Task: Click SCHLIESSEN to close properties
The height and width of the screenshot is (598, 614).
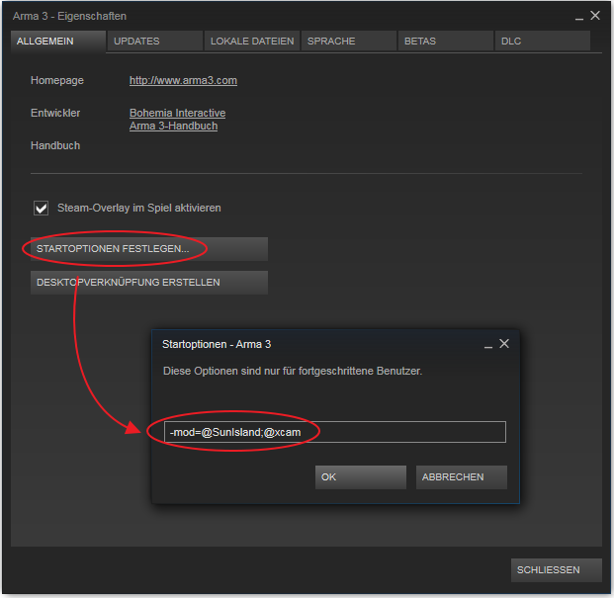Action: 556,570
